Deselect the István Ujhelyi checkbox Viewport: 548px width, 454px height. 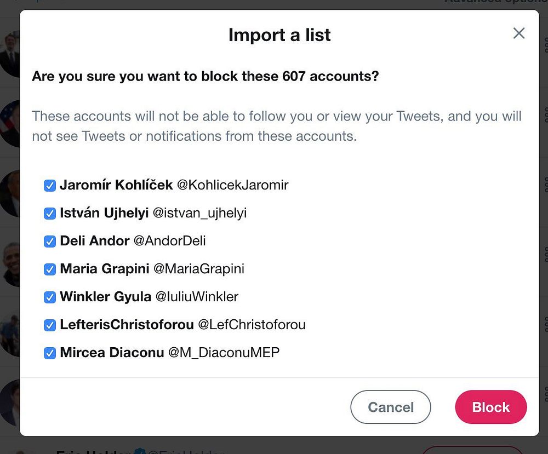click(x=50, y=214)
